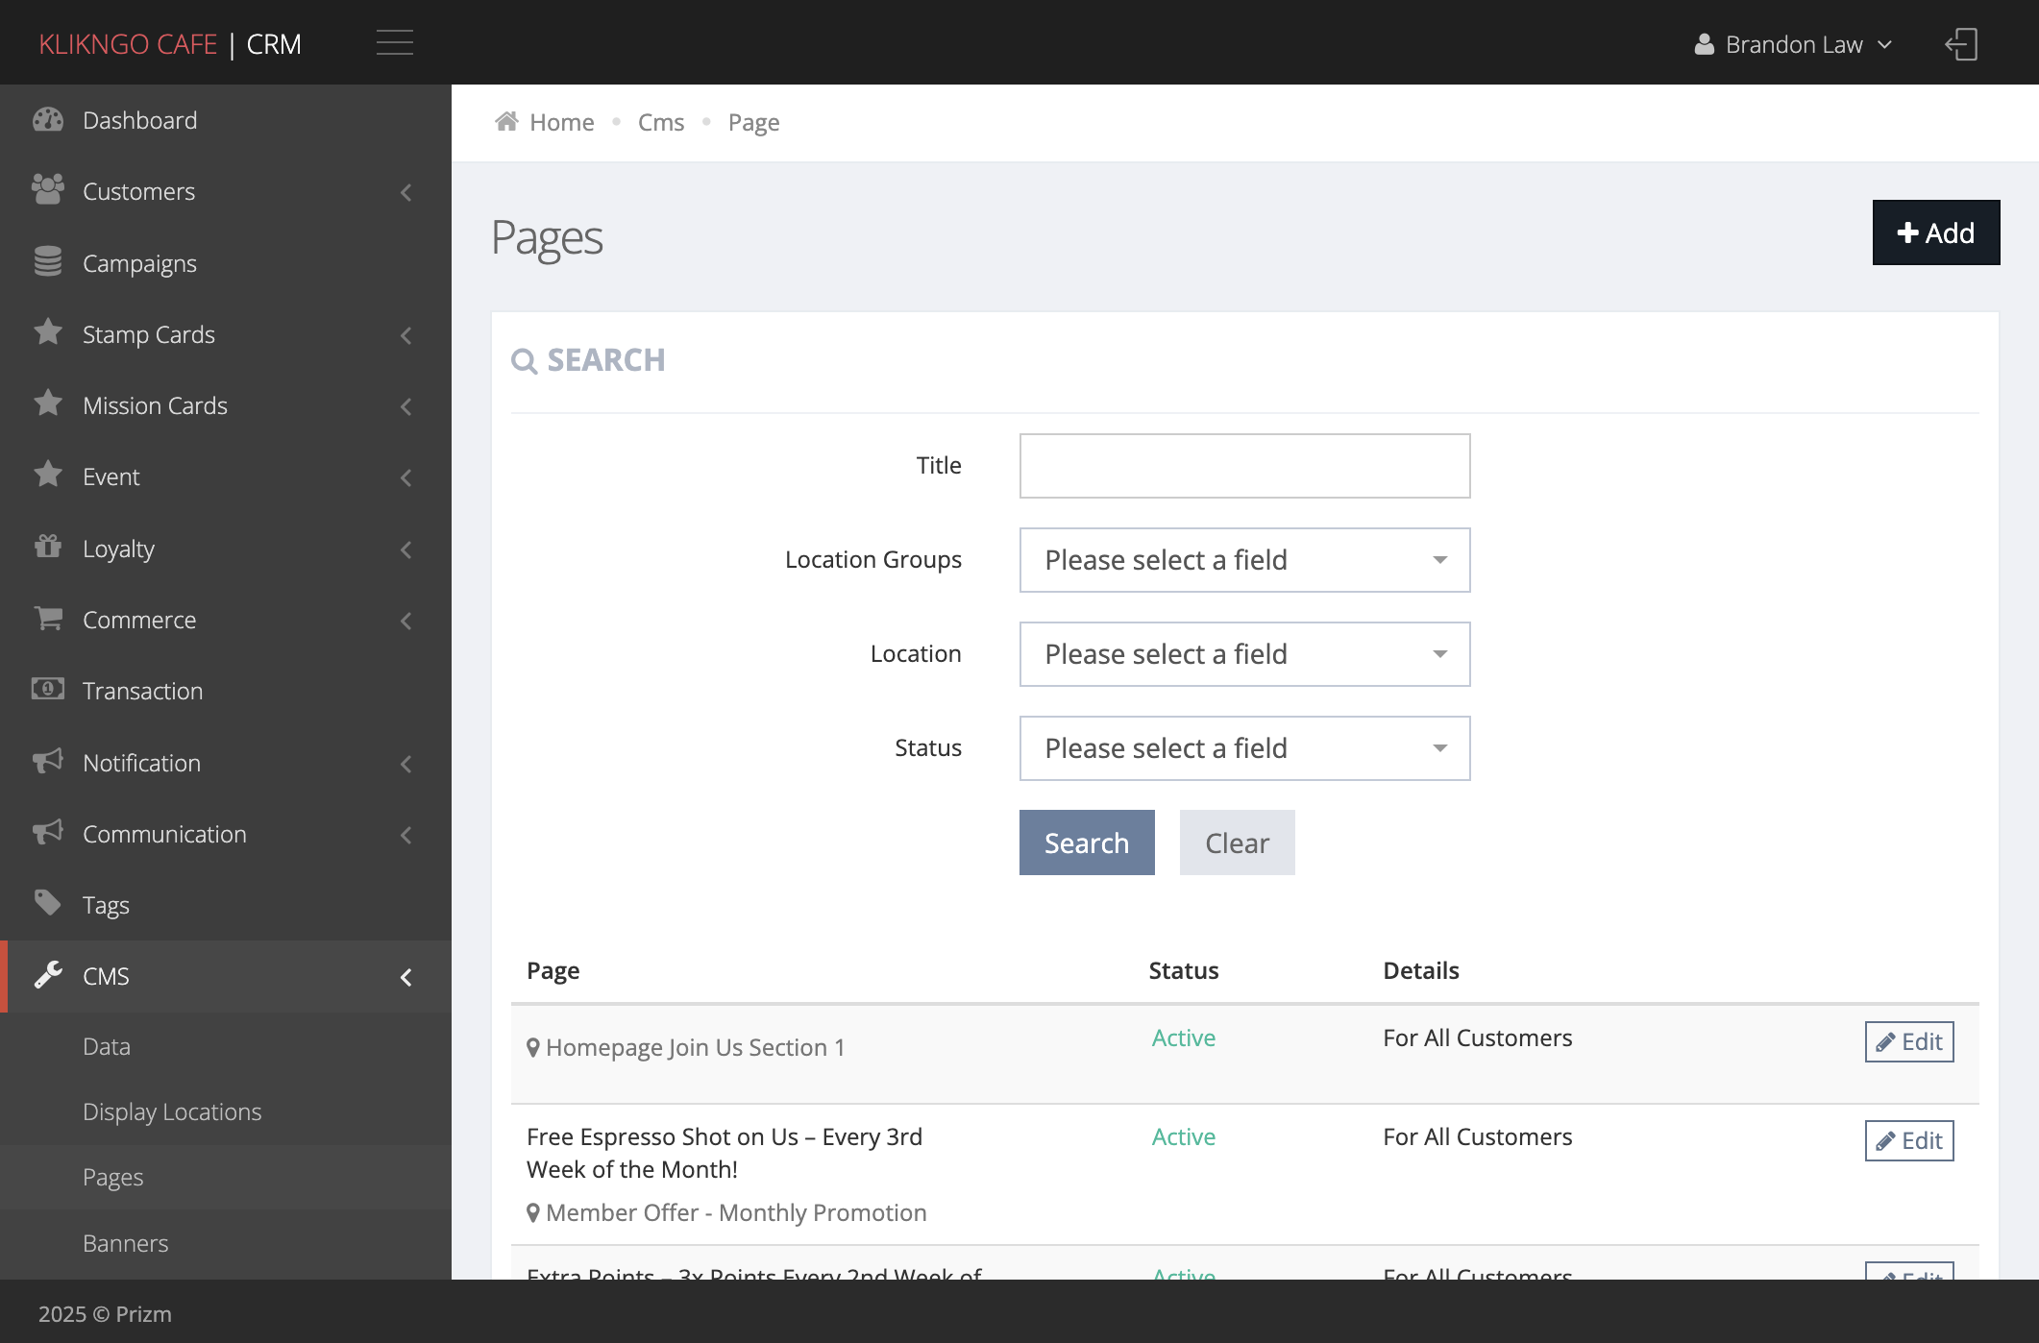Open the Data submenu item
The height and width of the screenshot is (1343, 2039).
(226, 1046)
